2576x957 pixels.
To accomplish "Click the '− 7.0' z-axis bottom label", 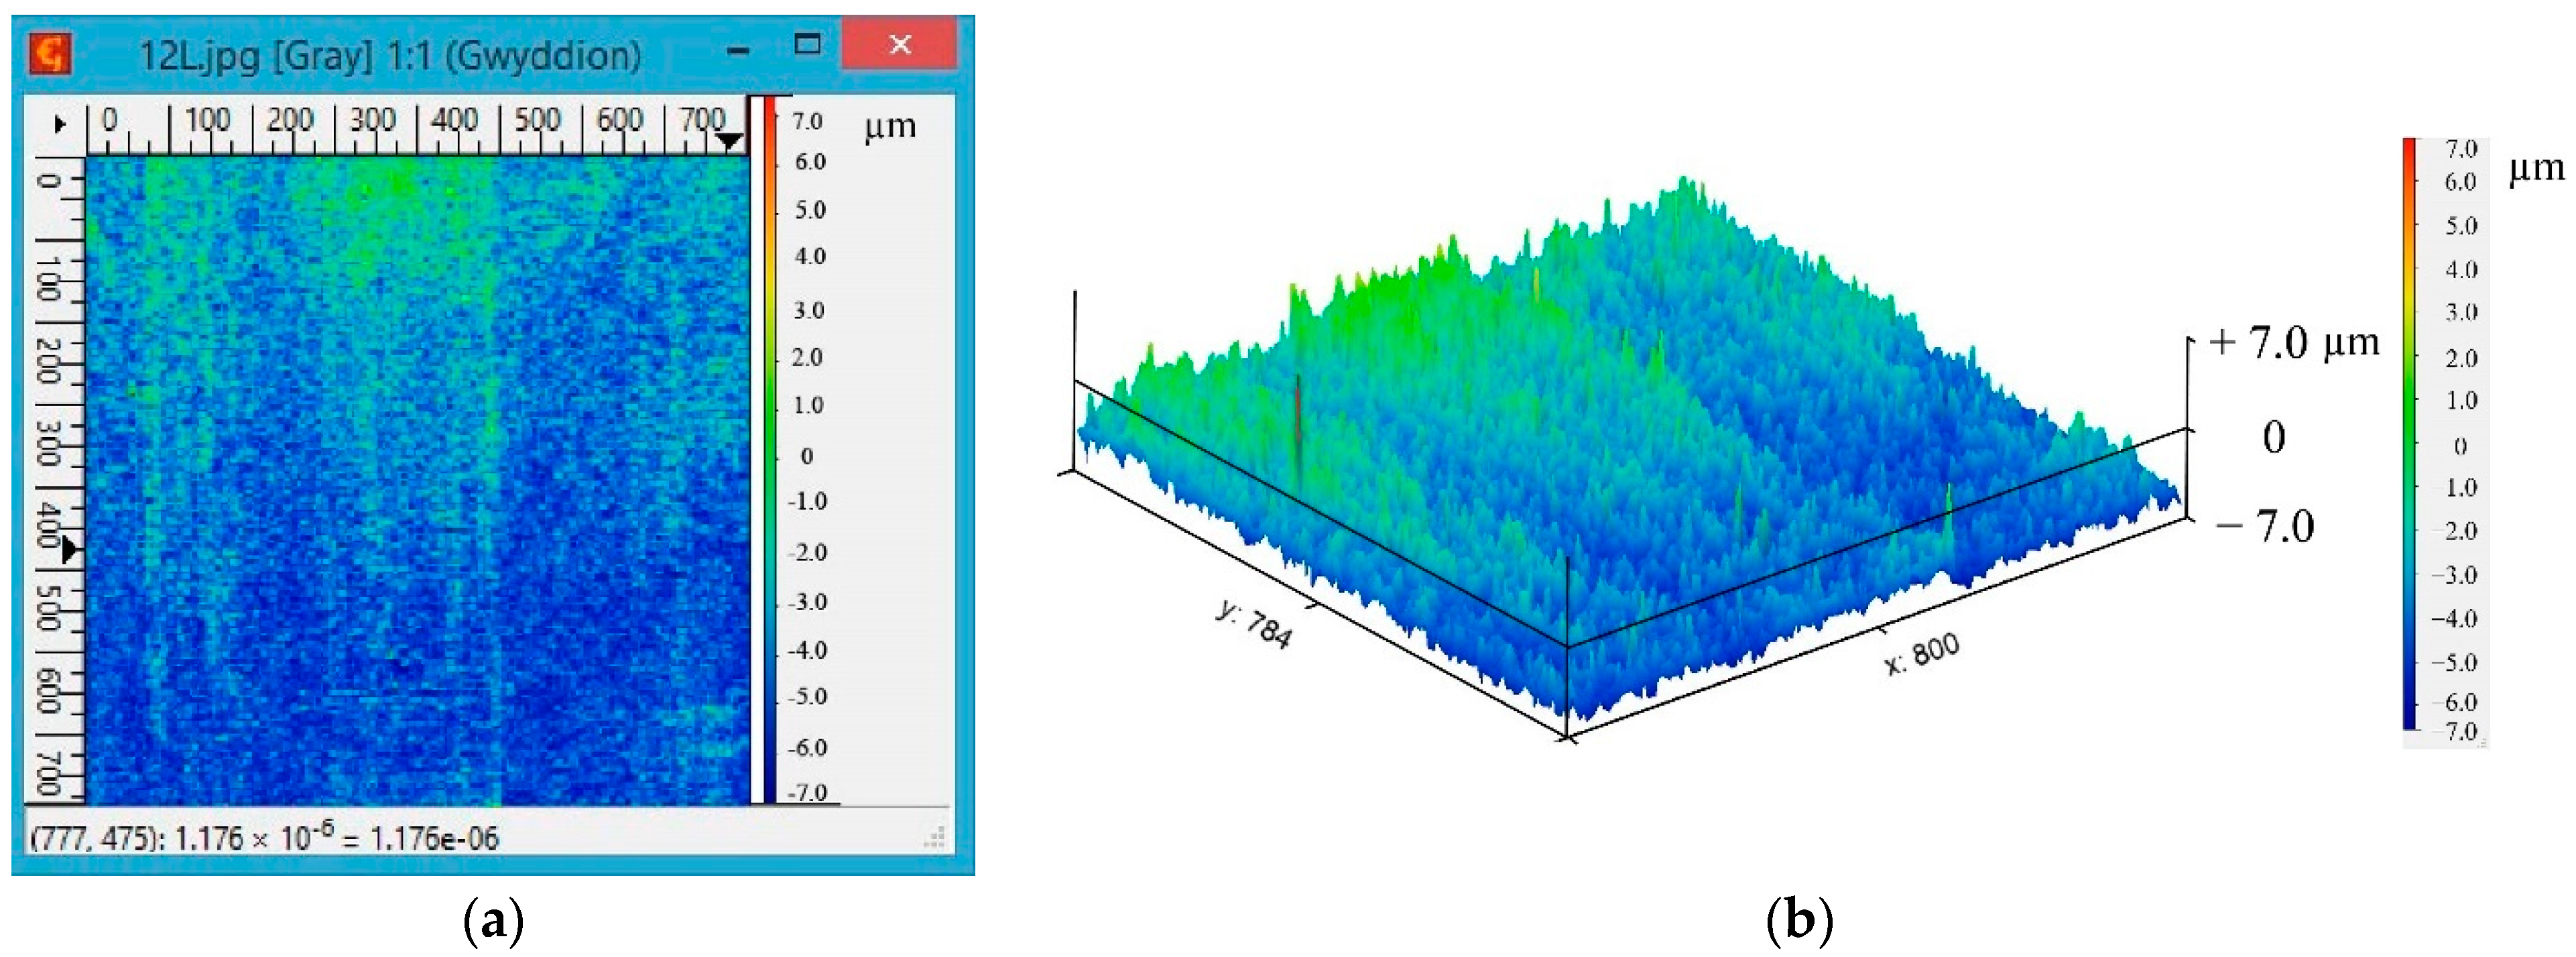I will coord(2266,527).
